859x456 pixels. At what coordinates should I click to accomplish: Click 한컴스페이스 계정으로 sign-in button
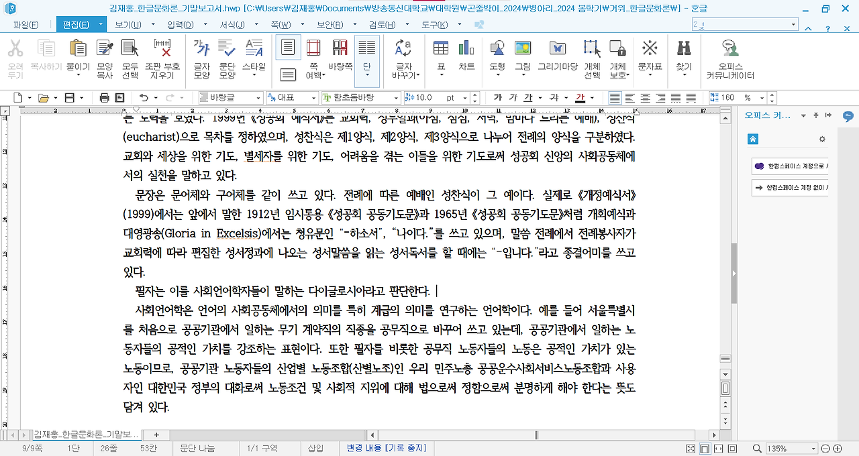click(x=790, y=166)
